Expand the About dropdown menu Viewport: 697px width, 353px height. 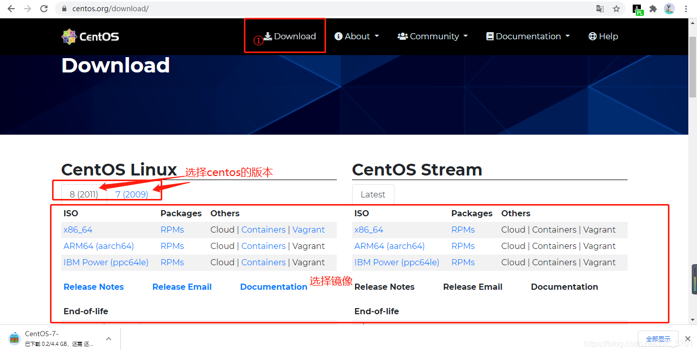coord(357,36)
